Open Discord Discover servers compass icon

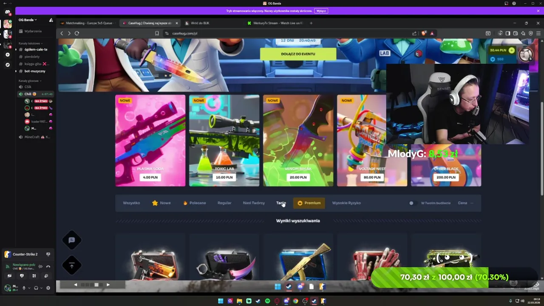pyautogui.click(x=7, y=65)
